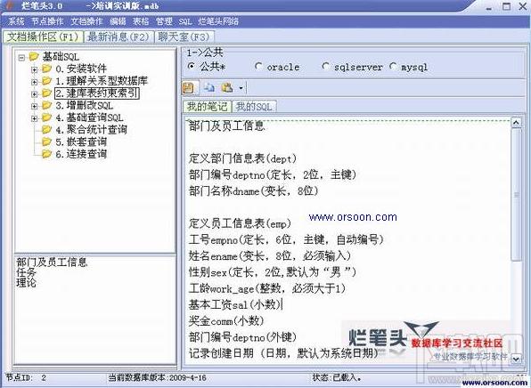This screenshot has width=531, height=388.
Task: Select the sqlserver radio button
Action: 326,67
